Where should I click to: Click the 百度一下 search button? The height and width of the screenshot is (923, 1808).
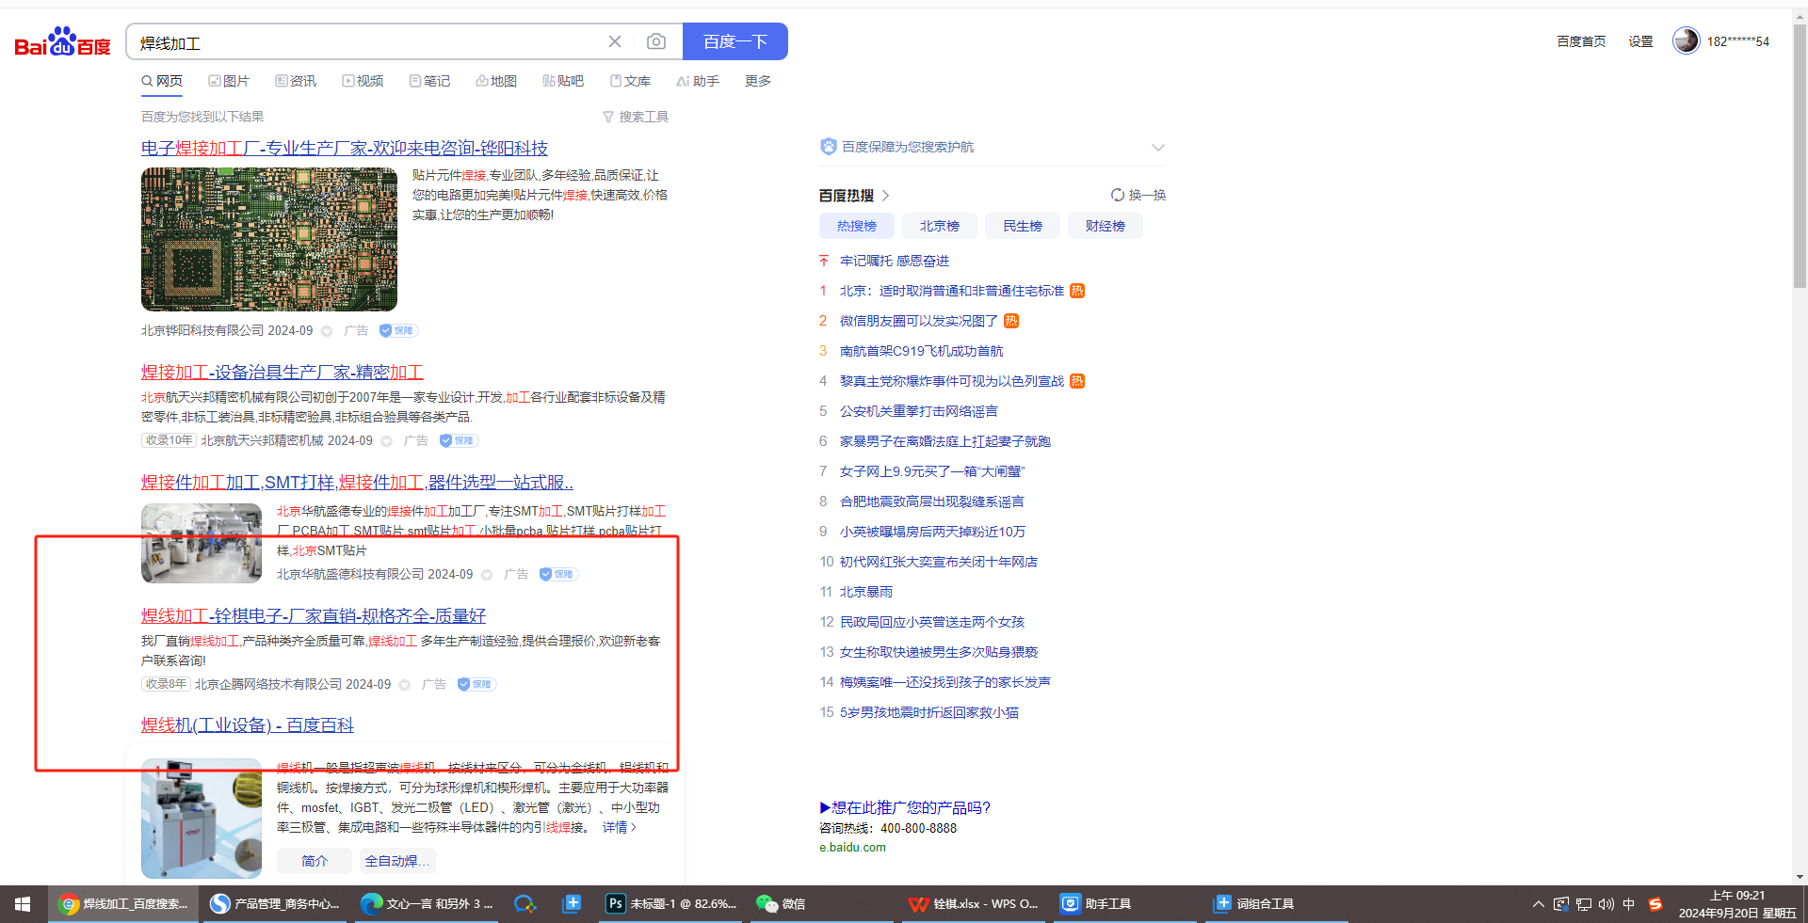734,41
